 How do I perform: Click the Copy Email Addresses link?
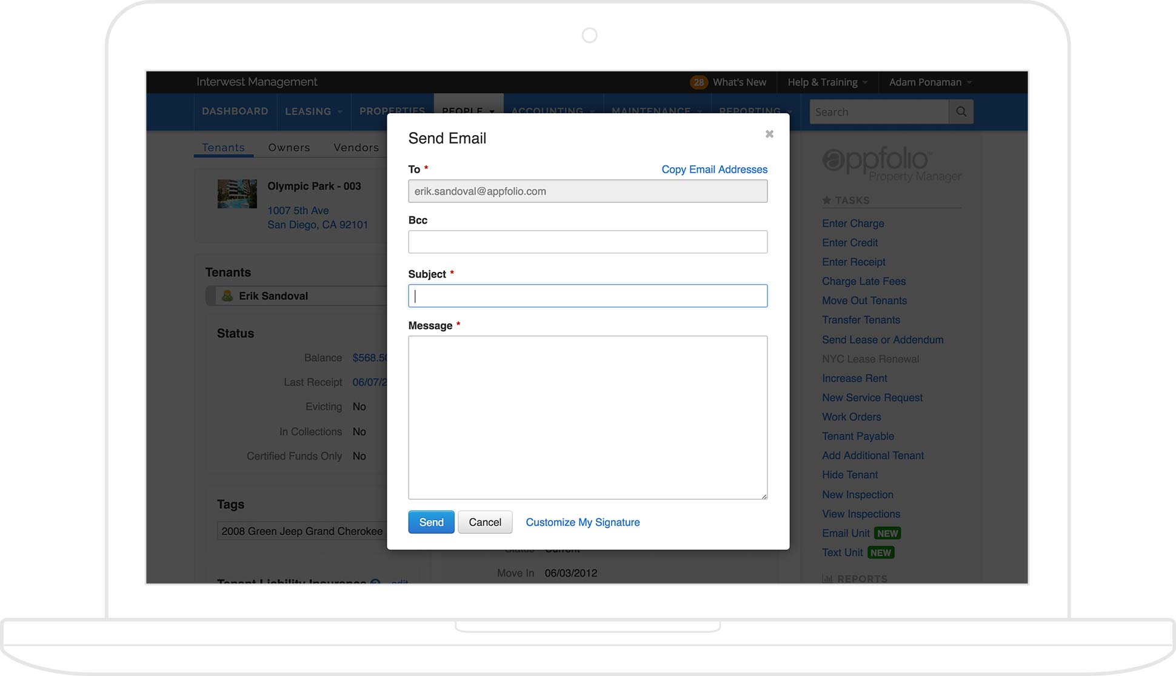(x=714, y=169)
